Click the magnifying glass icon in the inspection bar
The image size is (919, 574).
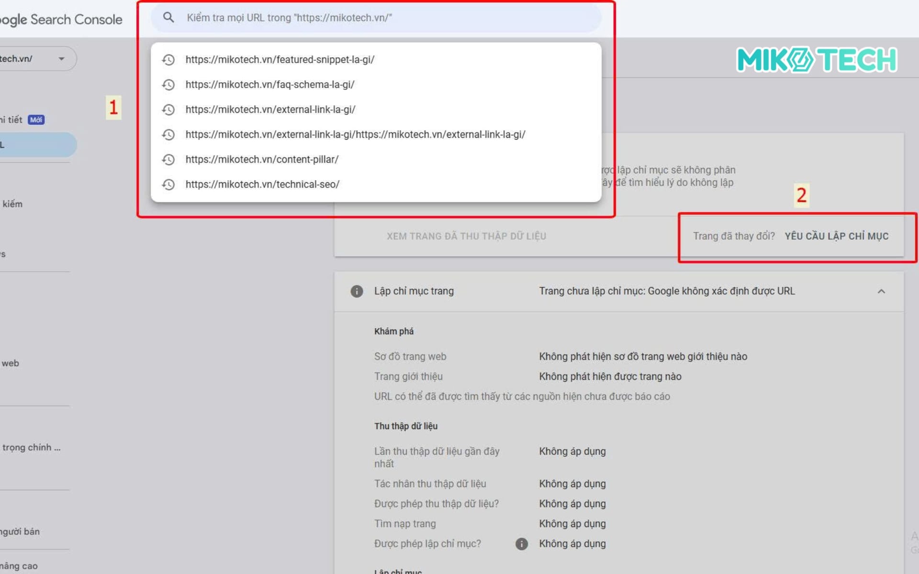tap(168, 17)
